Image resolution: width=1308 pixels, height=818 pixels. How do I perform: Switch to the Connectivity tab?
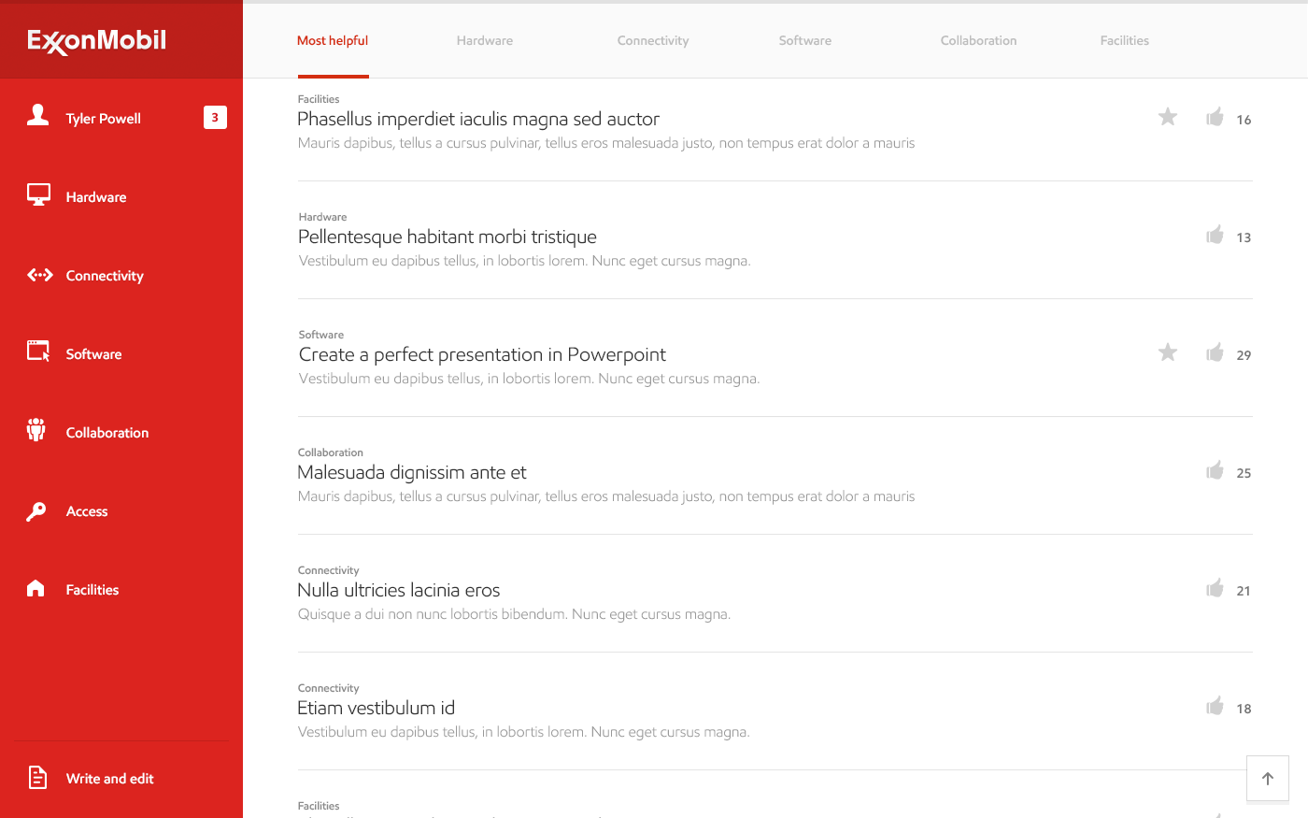(653, 40)
